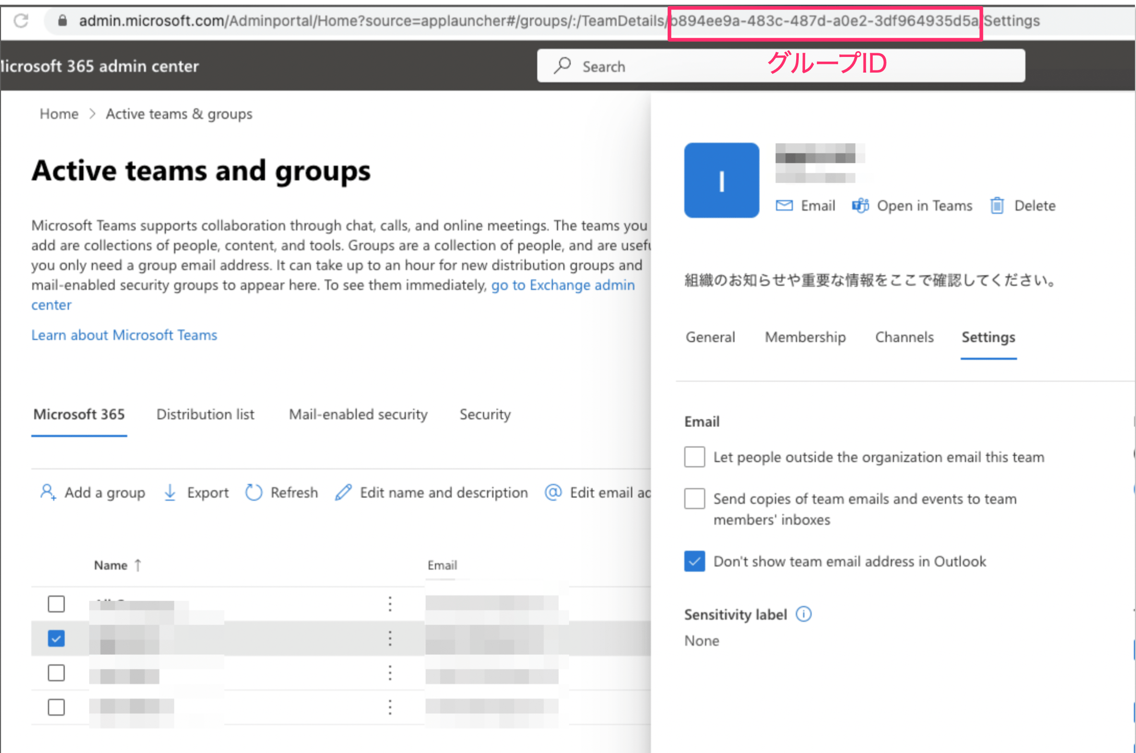1136x753 pixels.
Task: Click the Name column header
Action: pos(111,565)
